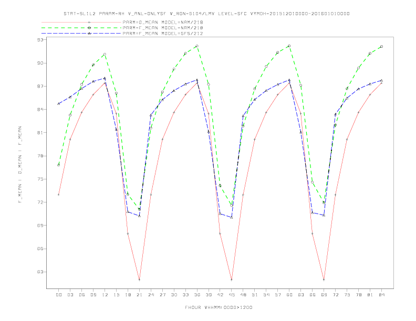
Task: Click y-axis tick label 63
Action: pos(40,272)
